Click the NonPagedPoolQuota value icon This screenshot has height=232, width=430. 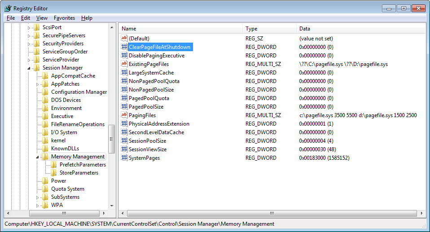(124, 81)
